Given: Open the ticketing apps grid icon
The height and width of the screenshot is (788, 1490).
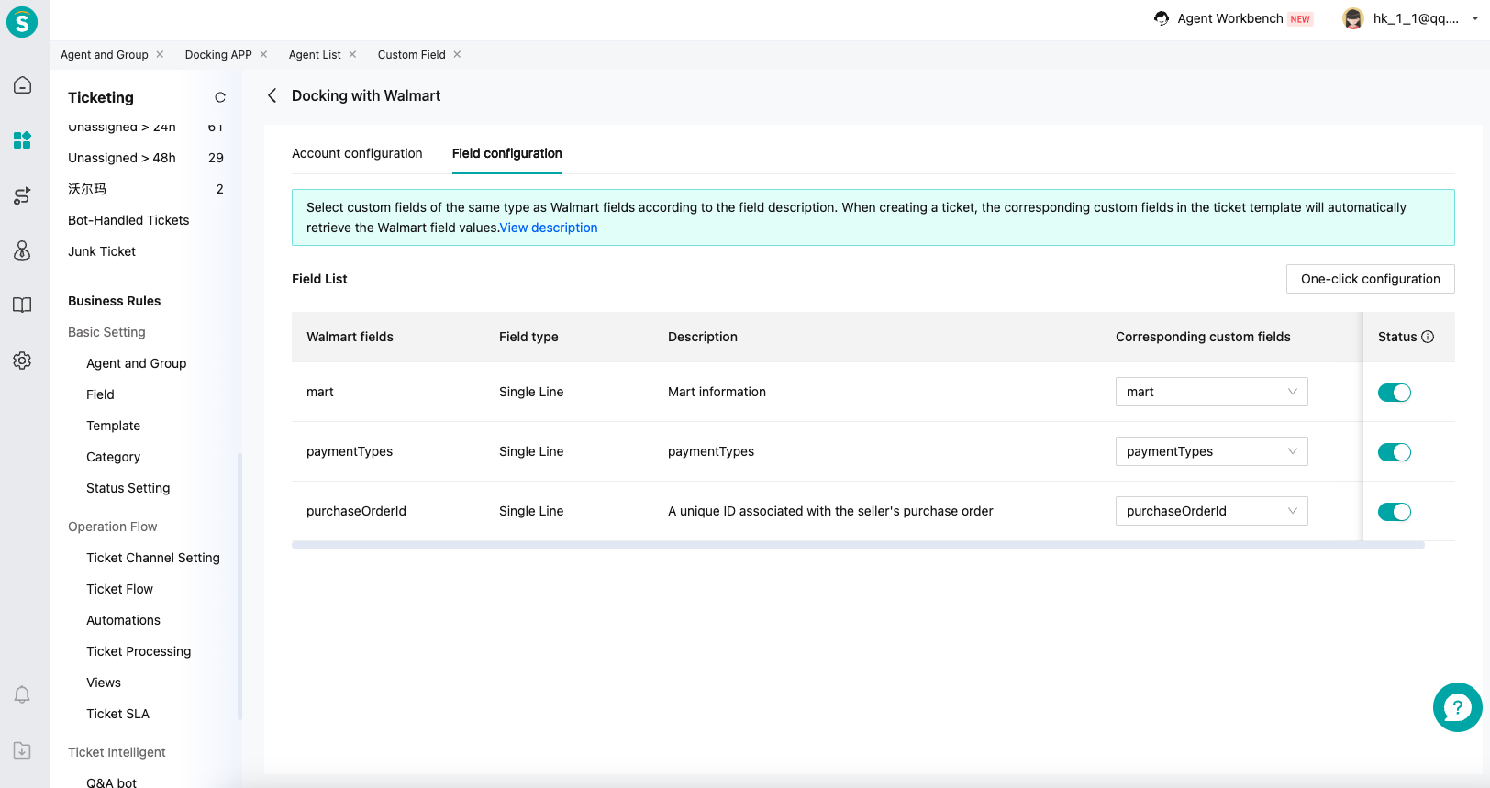Looking at the screenshot, I should pos(23,140).
